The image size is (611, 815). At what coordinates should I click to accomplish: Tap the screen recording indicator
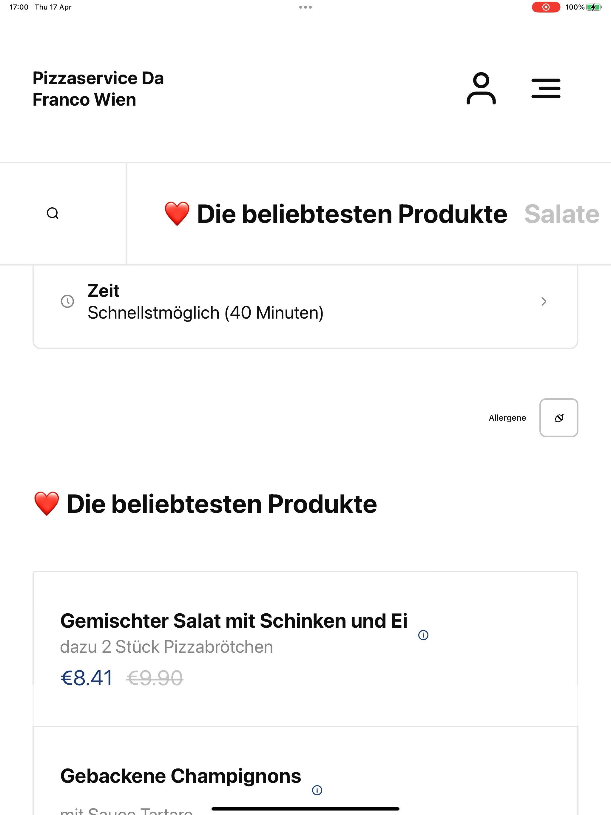click(x=546, y=7)
